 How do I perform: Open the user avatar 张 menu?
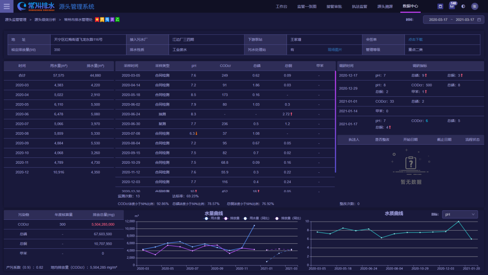474,6
